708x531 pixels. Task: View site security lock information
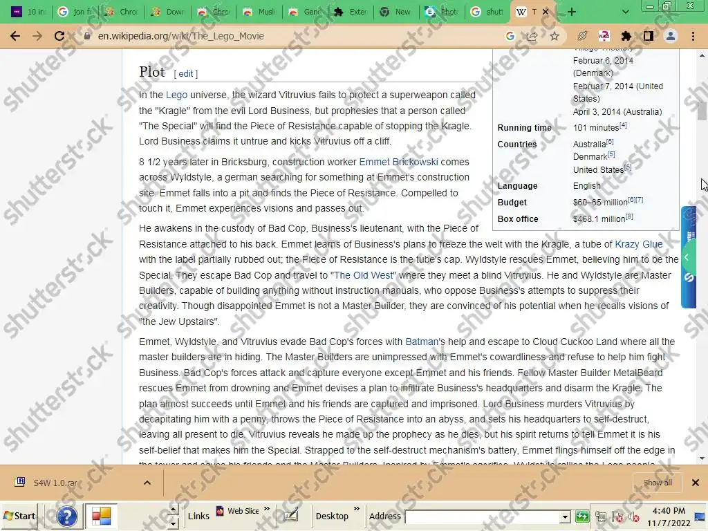87,36
